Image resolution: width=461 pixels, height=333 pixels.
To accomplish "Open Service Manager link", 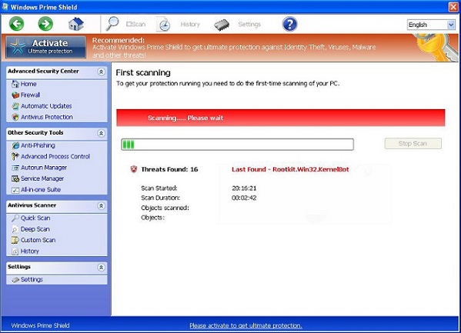I will [42, 178].
